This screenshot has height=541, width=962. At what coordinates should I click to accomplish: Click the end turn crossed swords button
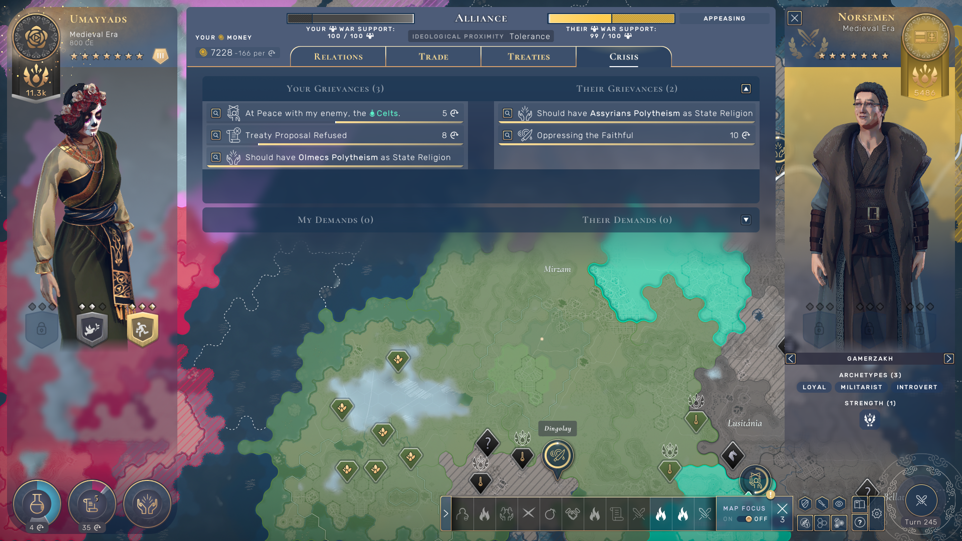click(921, 500)
